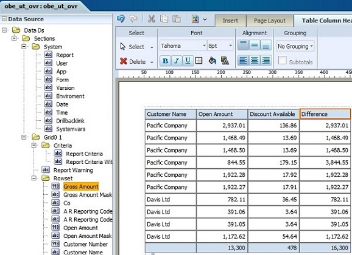The height and width of the screenshot is (255, 352).
Task: Click the abc icon beside Report Warning
Action: (x=46, y=170)
